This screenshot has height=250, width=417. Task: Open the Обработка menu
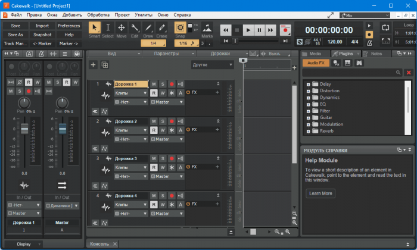tap(98, 13)
